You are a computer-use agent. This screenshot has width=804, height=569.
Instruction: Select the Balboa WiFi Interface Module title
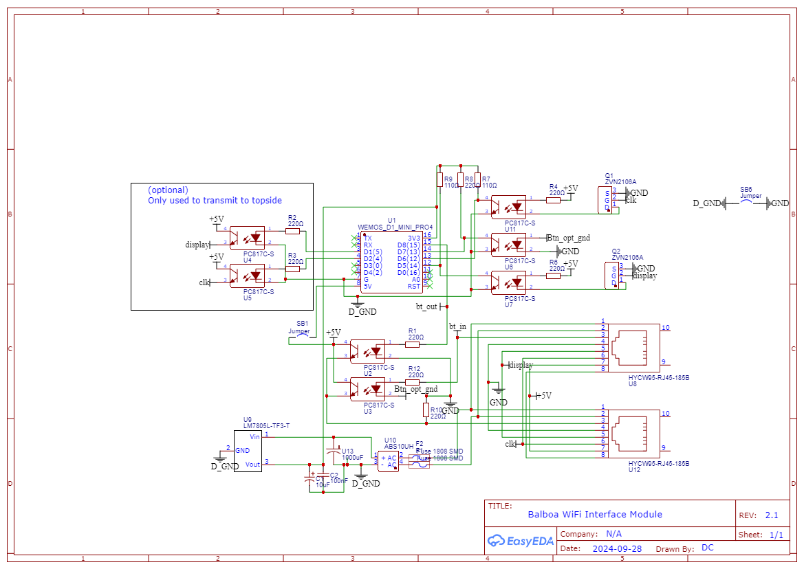coord(595,514)
